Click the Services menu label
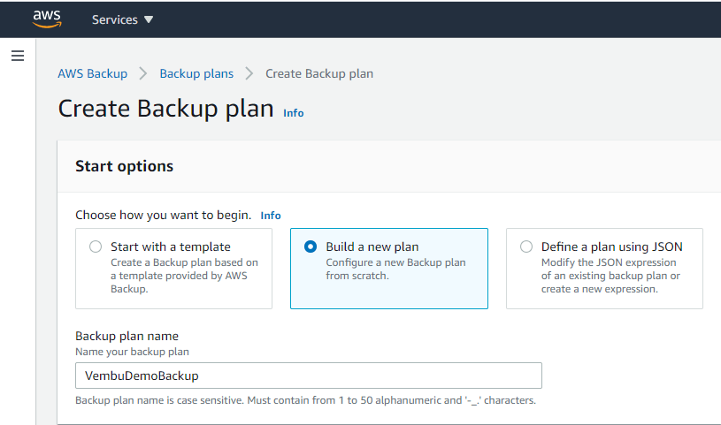 pos(114,19)
